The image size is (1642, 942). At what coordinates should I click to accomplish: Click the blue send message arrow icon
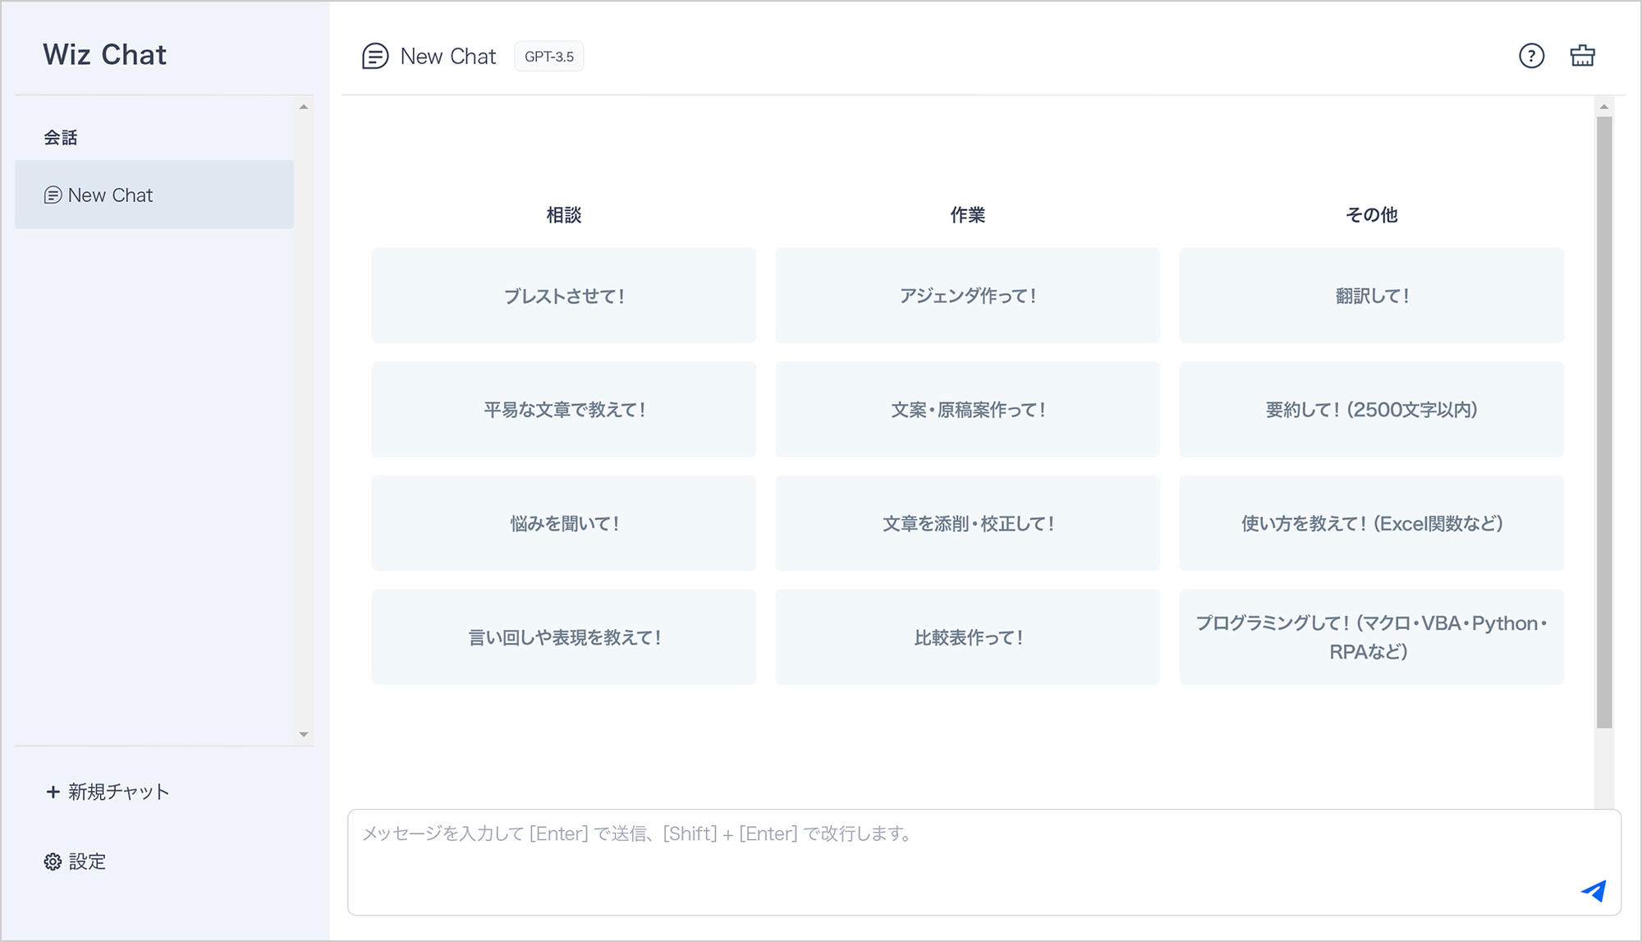pyautogui.click(x=1594, y=891)
